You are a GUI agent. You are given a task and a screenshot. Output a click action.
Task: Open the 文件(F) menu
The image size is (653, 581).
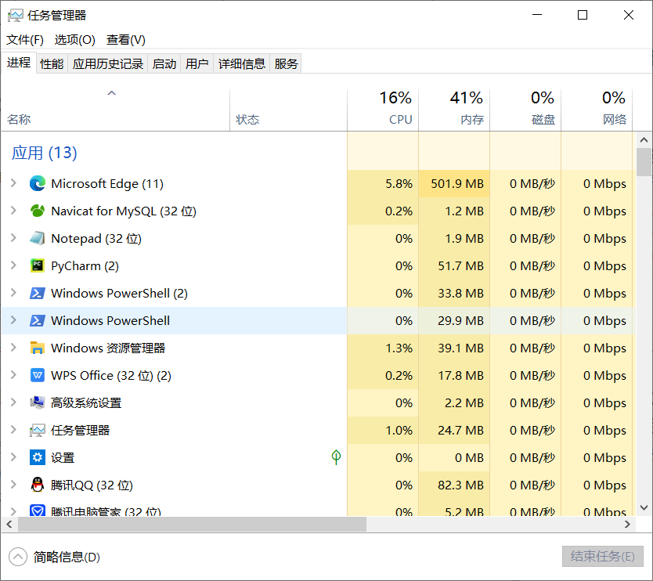(25, 40)
